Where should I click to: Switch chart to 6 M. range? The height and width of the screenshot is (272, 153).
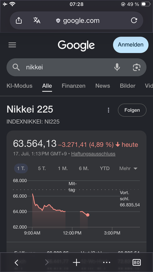pyautogui.click(x=84, y=168)
